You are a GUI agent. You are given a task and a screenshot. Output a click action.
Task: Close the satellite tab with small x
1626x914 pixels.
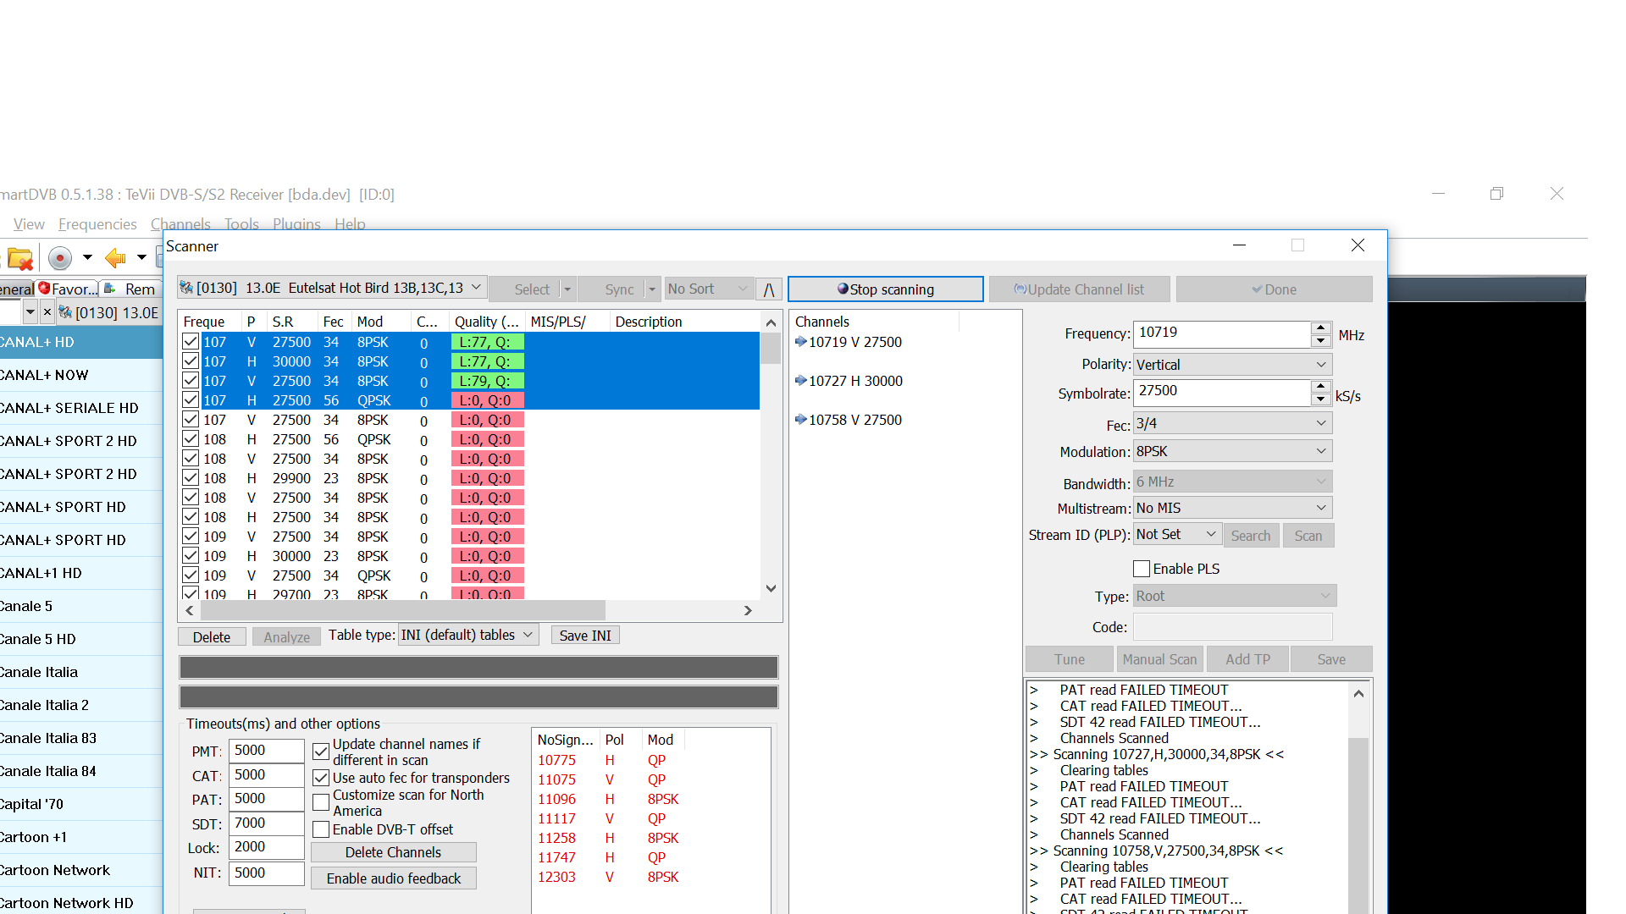coord(47,312)
